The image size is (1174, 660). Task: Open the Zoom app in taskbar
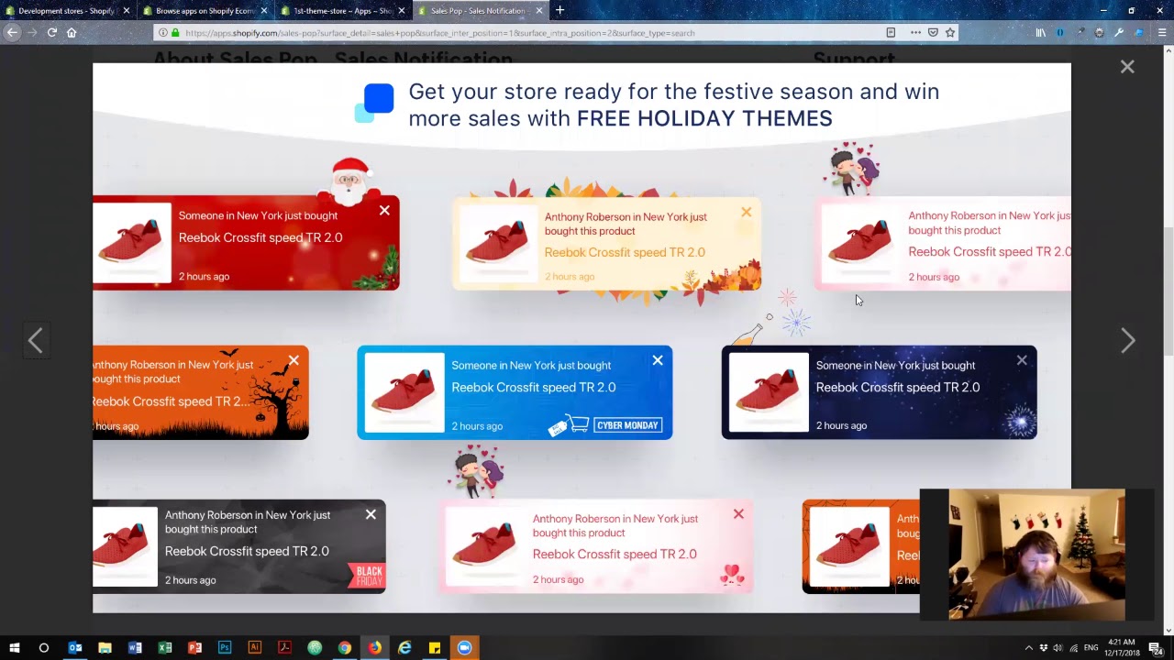coord(464,648)
